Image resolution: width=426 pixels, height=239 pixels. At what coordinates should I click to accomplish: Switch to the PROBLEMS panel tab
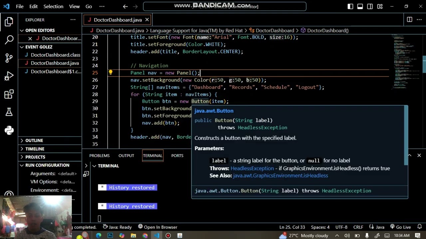(99, 155)
